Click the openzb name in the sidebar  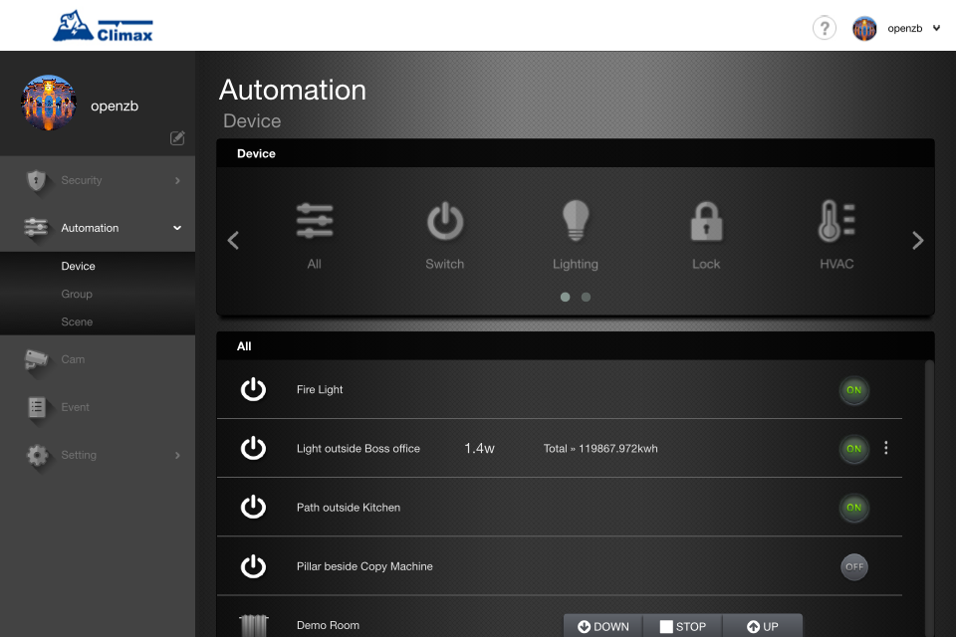click(115, 106)
